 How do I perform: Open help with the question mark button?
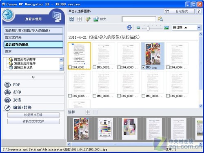199,11
